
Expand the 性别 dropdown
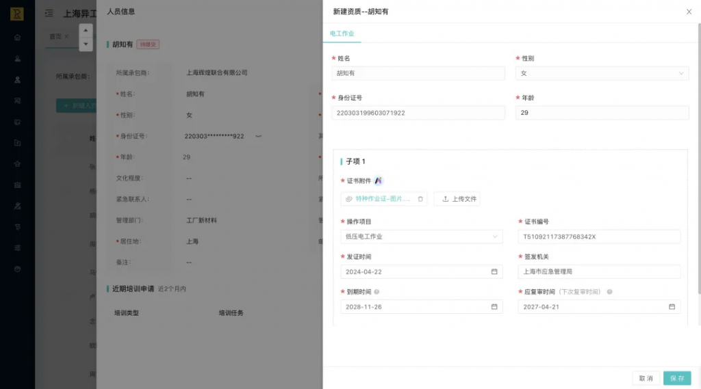(x=680, y=73)
